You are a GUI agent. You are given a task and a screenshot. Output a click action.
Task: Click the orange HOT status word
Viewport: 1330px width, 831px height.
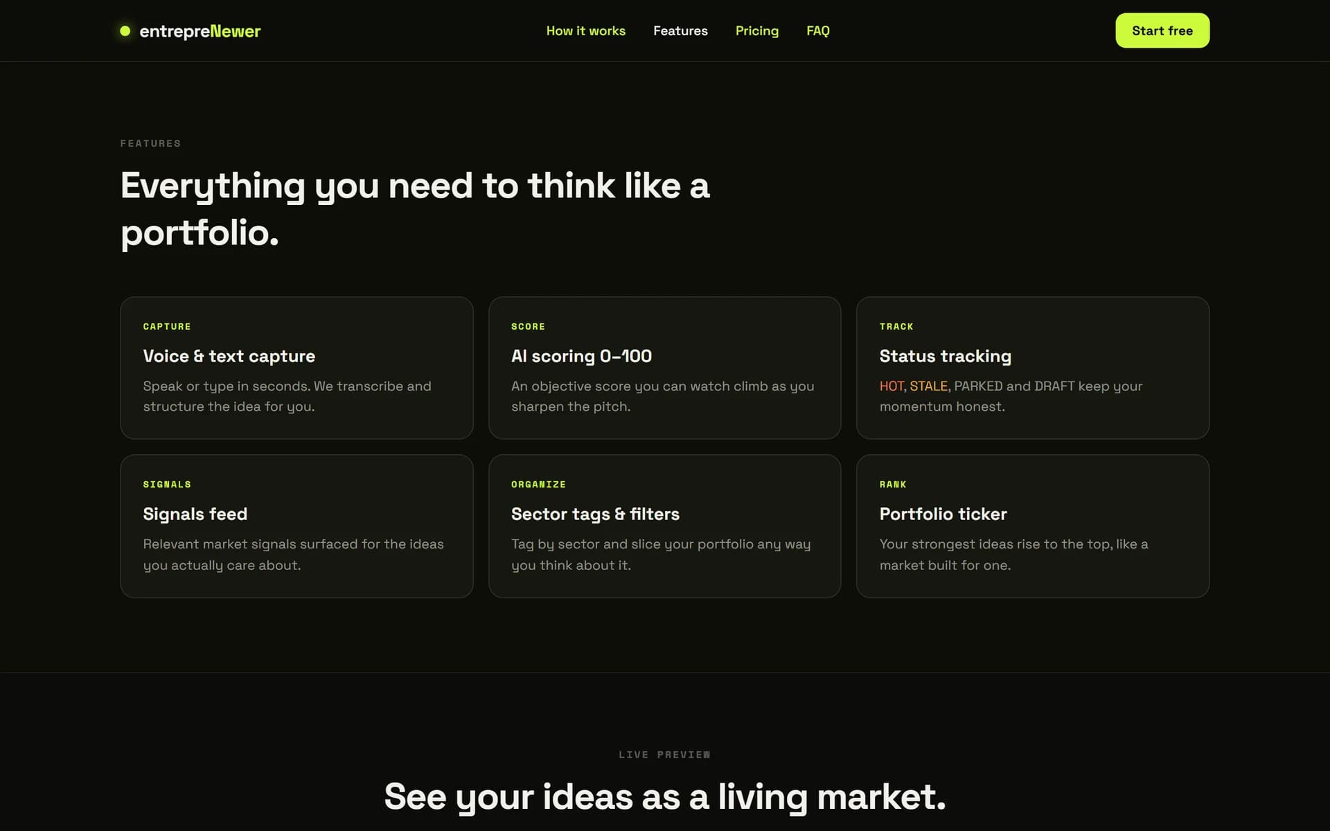pyautogui.click(x=892, y=386)
